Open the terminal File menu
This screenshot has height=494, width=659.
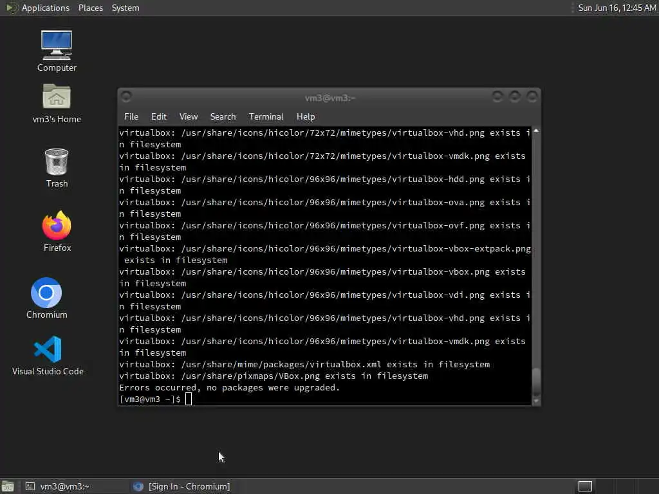(x=131, y=117)
